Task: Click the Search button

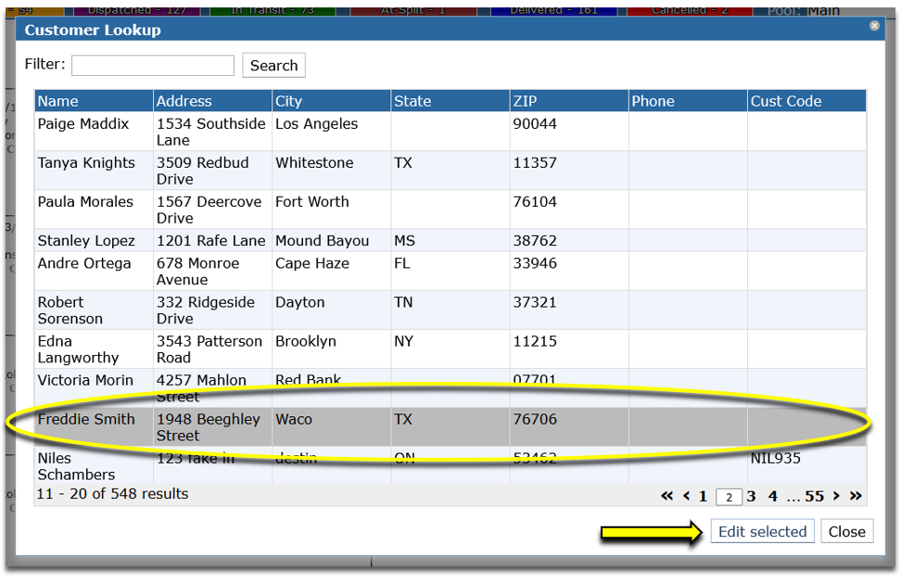Action: pyautogui.click(x=273, y=66)
